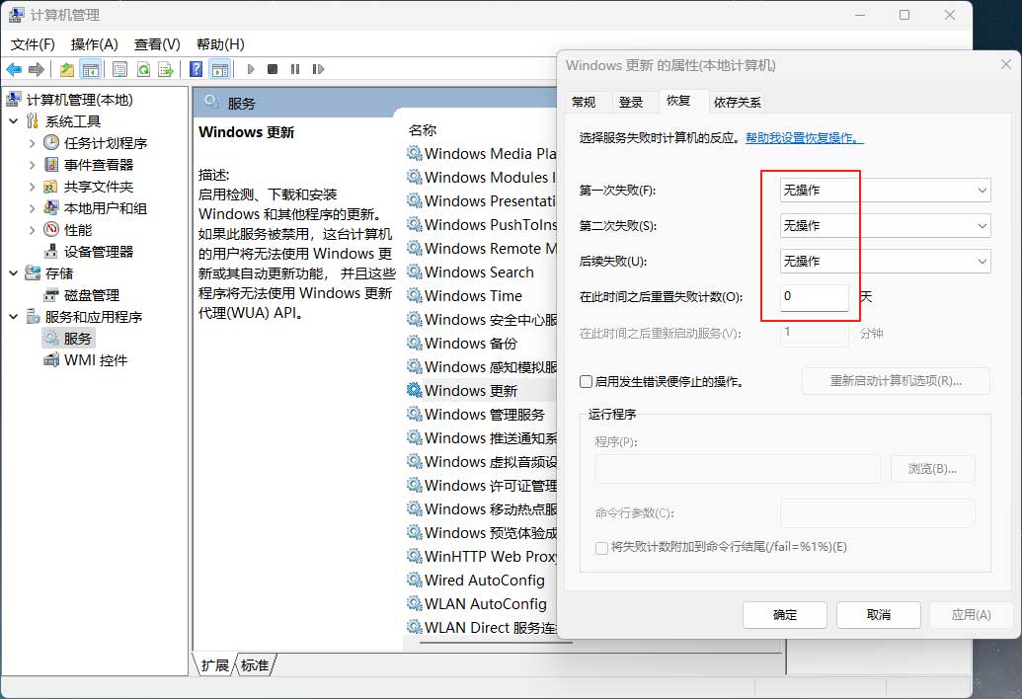
Task: Toggle the action pane toolbar icon
Action: pyautogui.click(x=220, y=69)
